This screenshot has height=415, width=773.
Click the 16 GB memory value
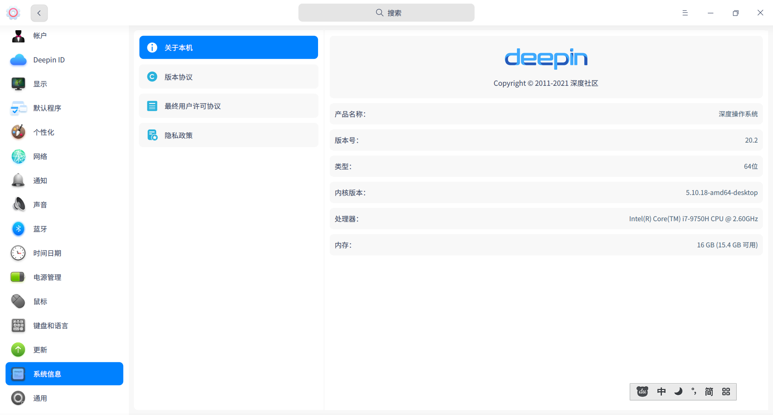[x=727, y=245]
